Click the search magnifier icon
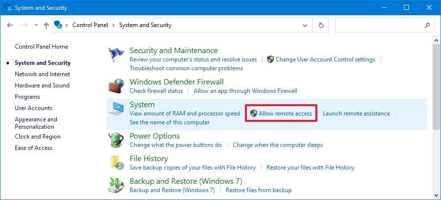Image resolution: width=441 pixels, height=200 pixels. (427, 25)
